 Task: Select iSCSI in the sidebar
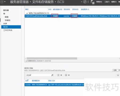pyautogui.click(x=11, y=27)
